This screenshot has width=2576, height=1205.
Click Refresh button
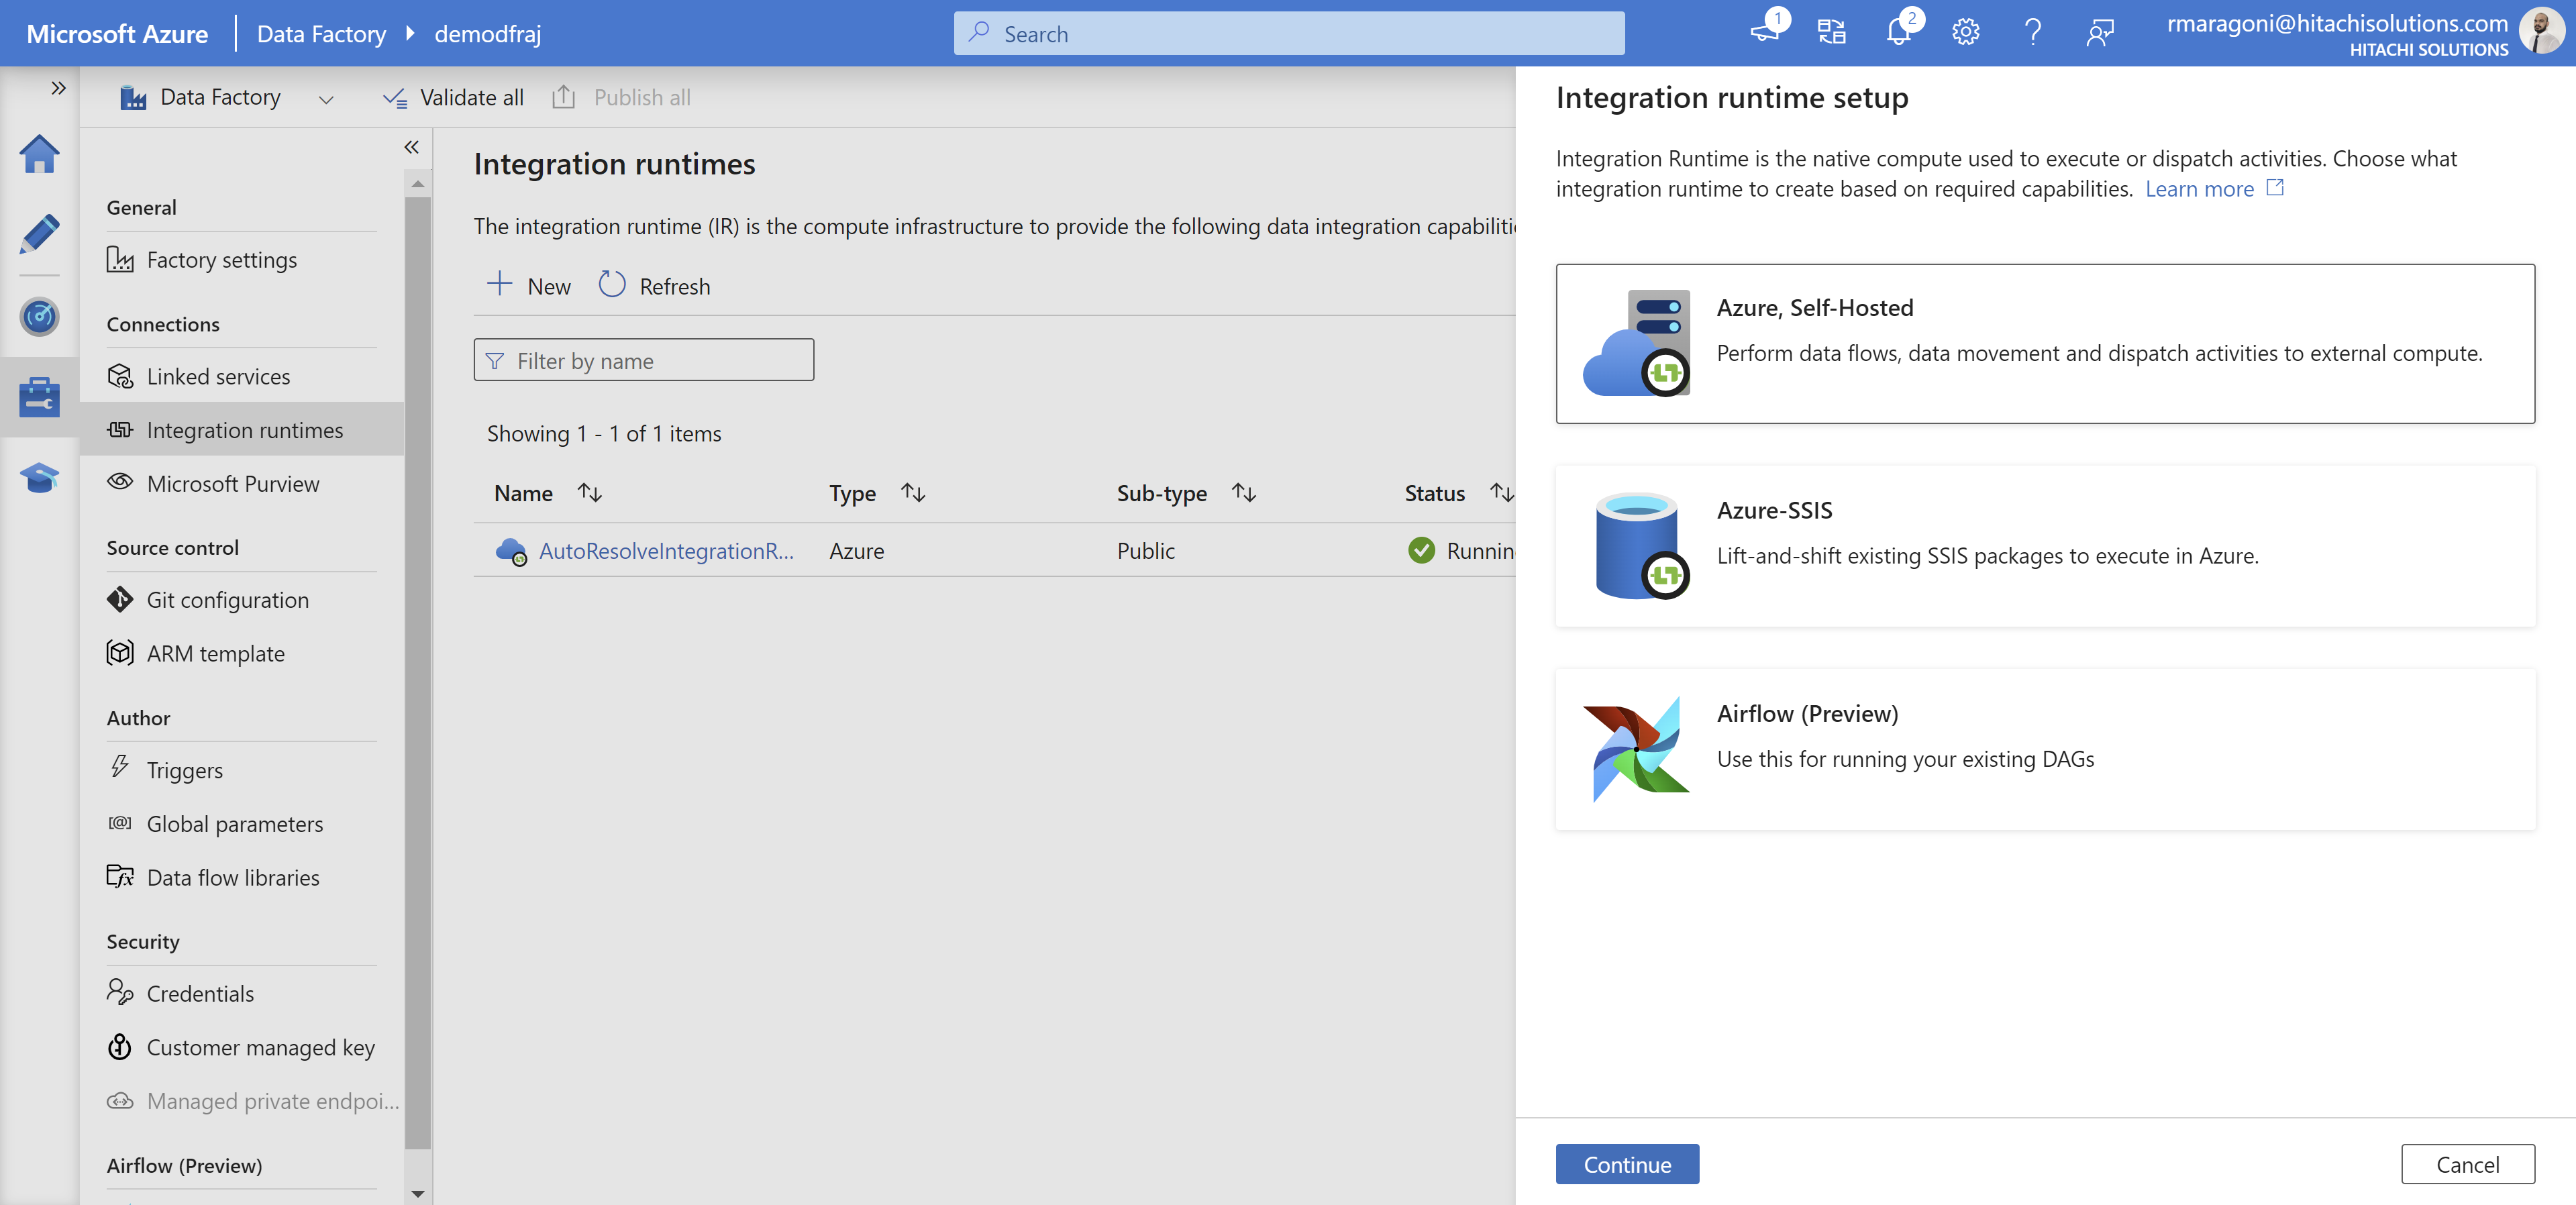tap(654, 286)
